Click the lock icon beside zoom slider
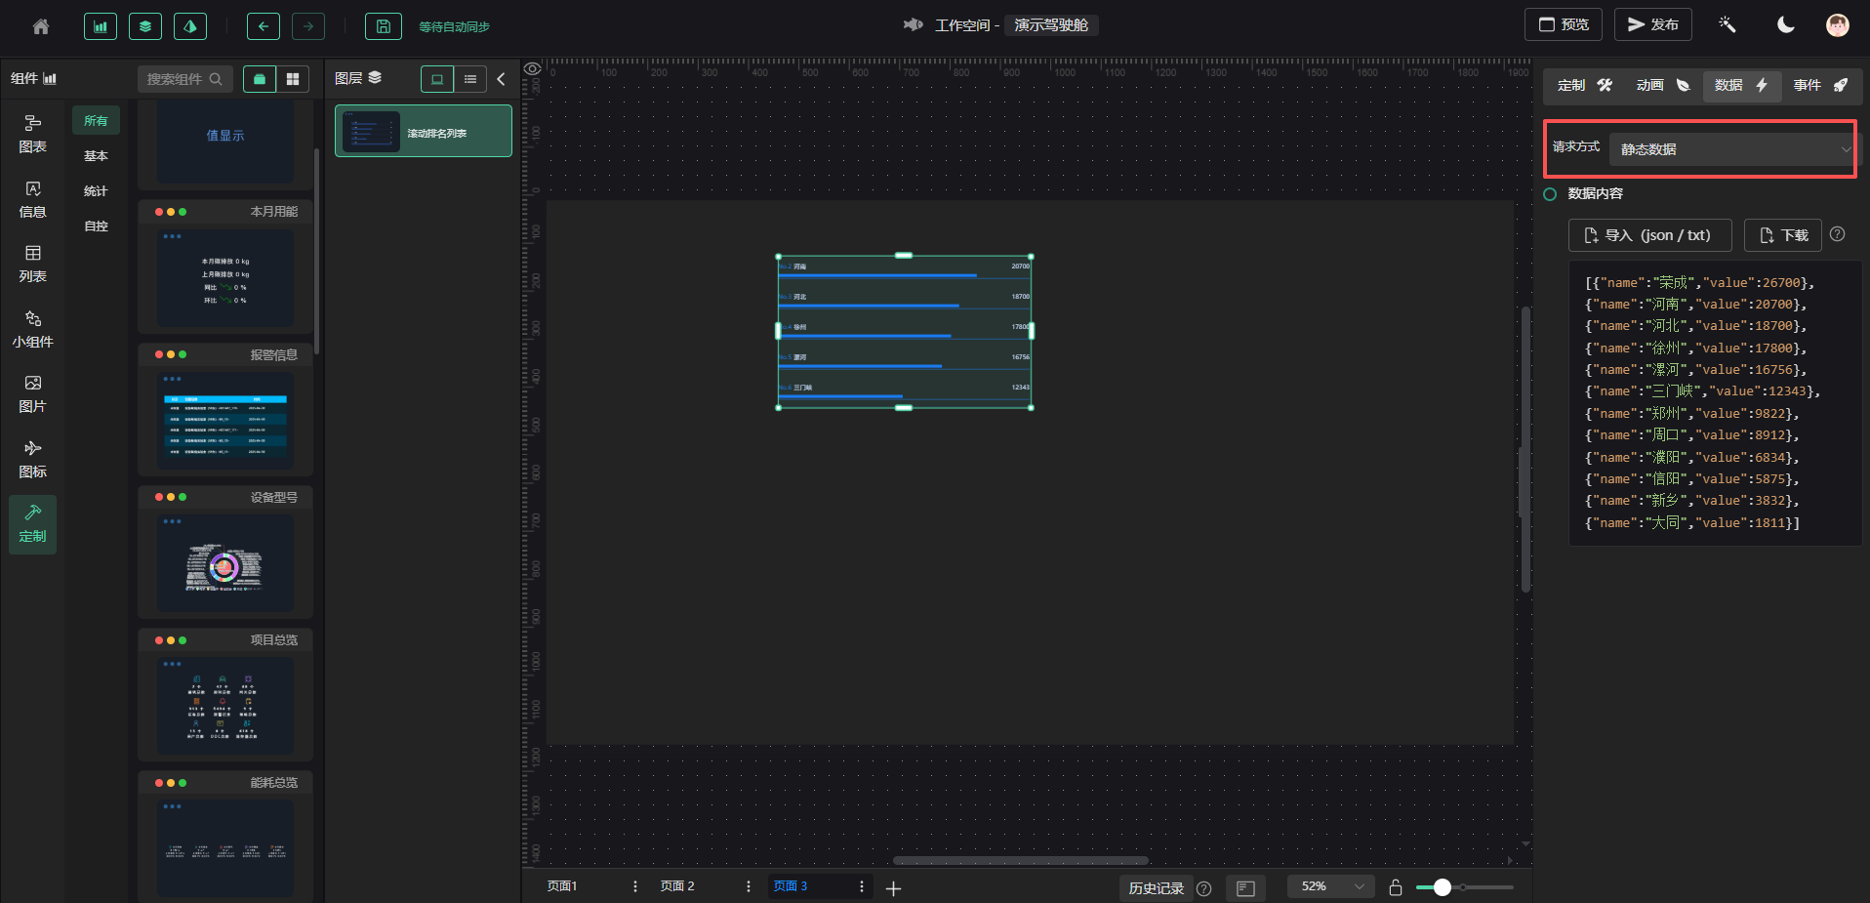Screen dimensions: 1870x903 click(1396, 887)
